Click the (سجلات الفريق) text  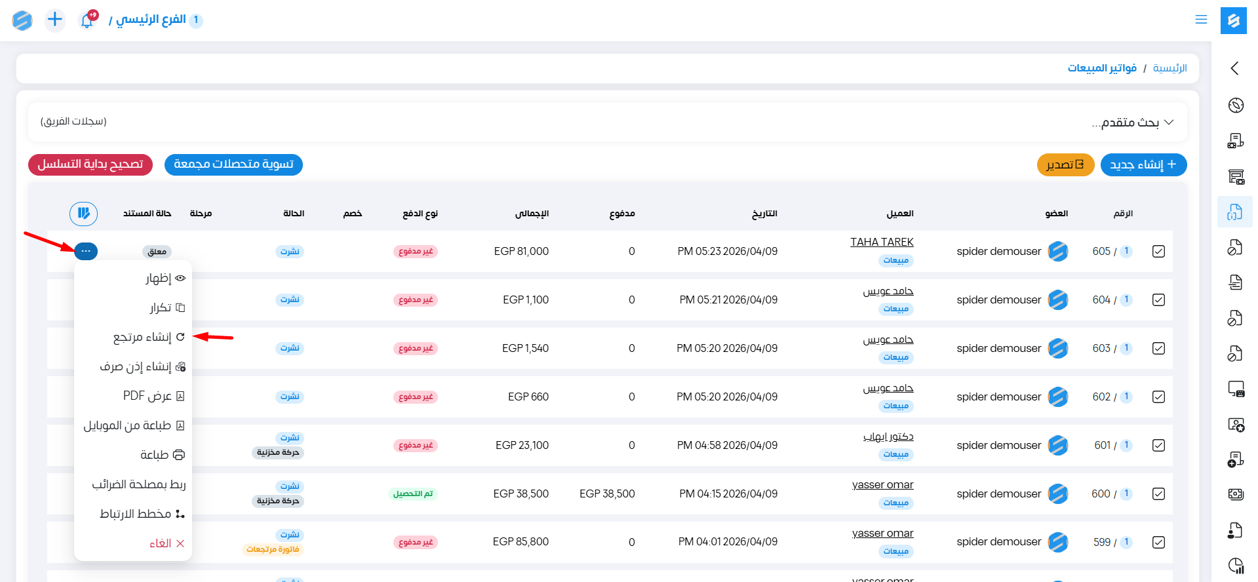(x=73, y=121)
